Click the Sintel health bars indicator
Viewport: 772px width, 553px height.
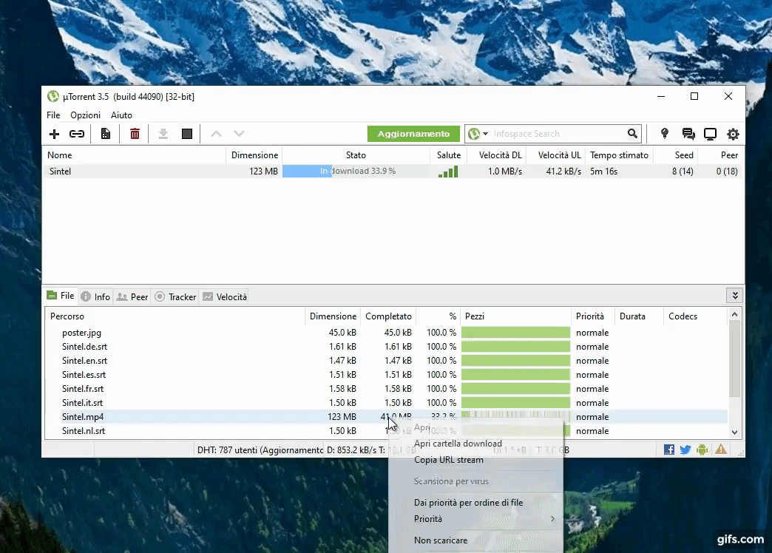448,172
